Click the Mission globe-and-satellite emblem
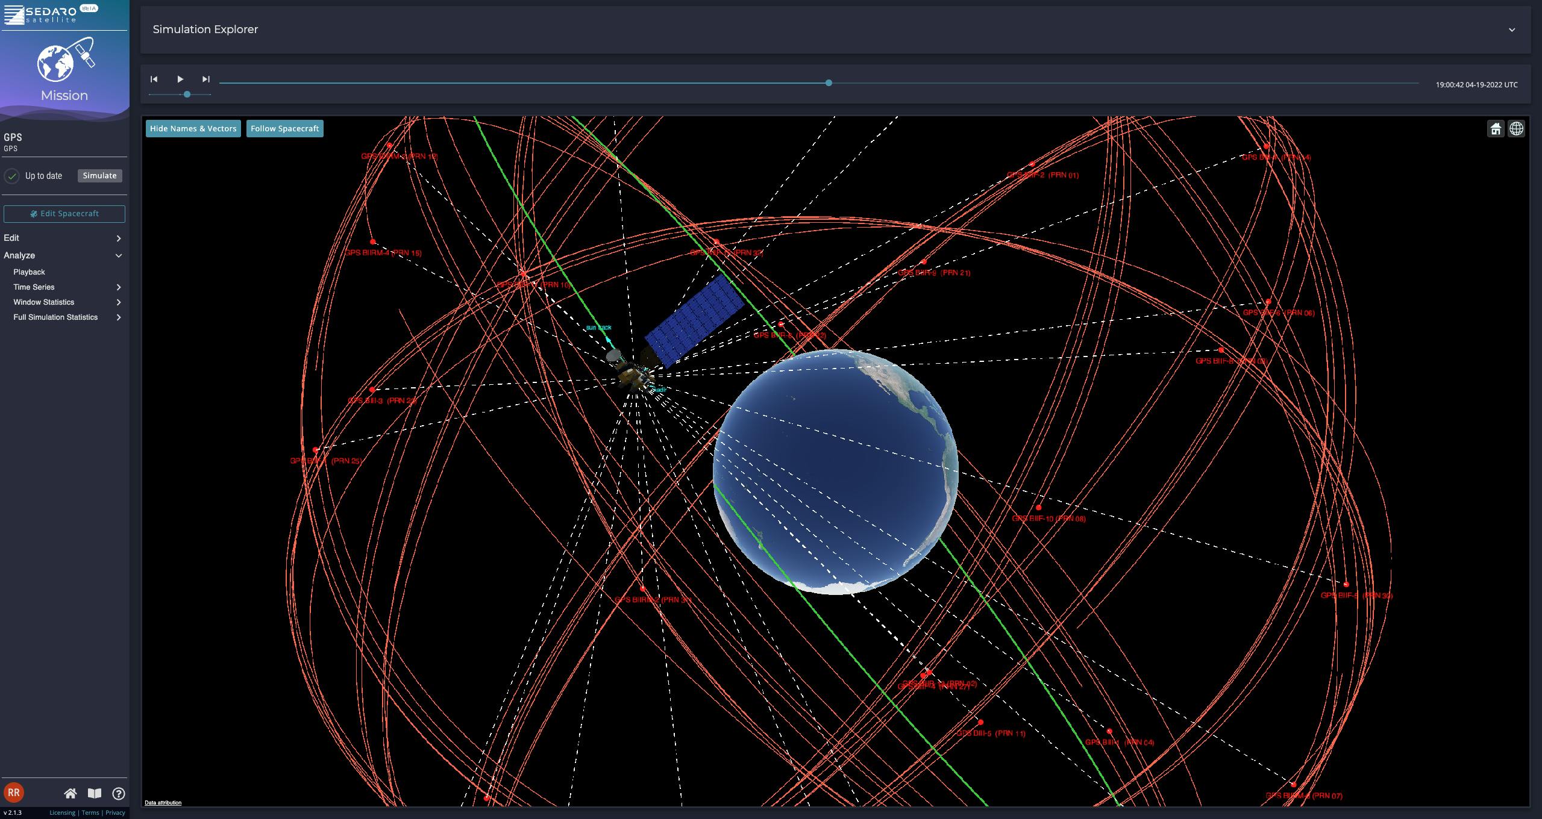Viewport: 1542px width, 819px height. [x=64, y=60]
